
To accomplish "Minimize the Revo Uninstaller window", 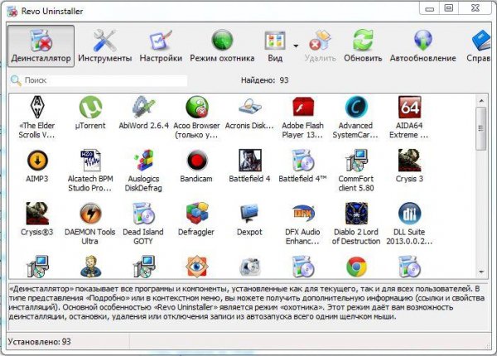I will click(x=429, y=8).
